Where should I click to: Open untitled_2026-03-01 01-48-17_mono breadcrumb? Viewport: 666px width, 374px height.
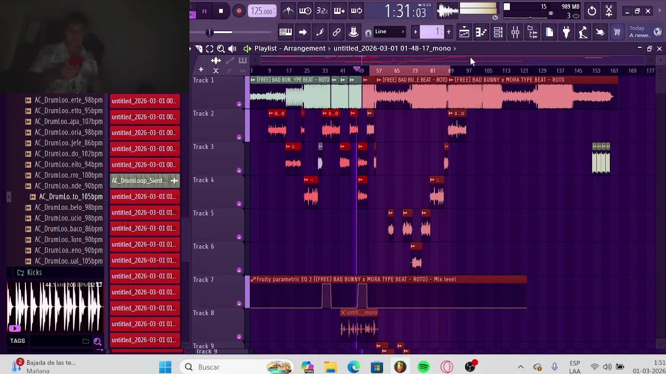pos(392,48)
